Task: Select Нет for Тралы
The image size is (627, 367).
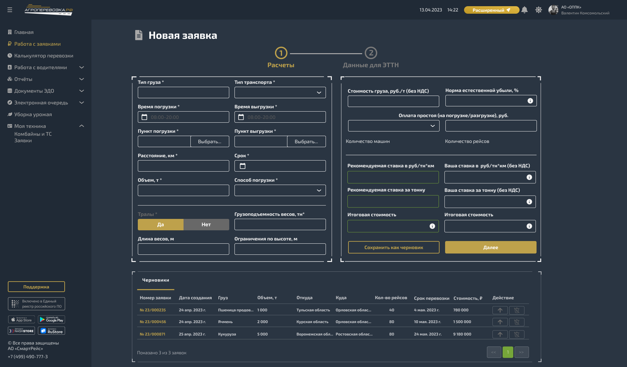Action: pos(206,224)
